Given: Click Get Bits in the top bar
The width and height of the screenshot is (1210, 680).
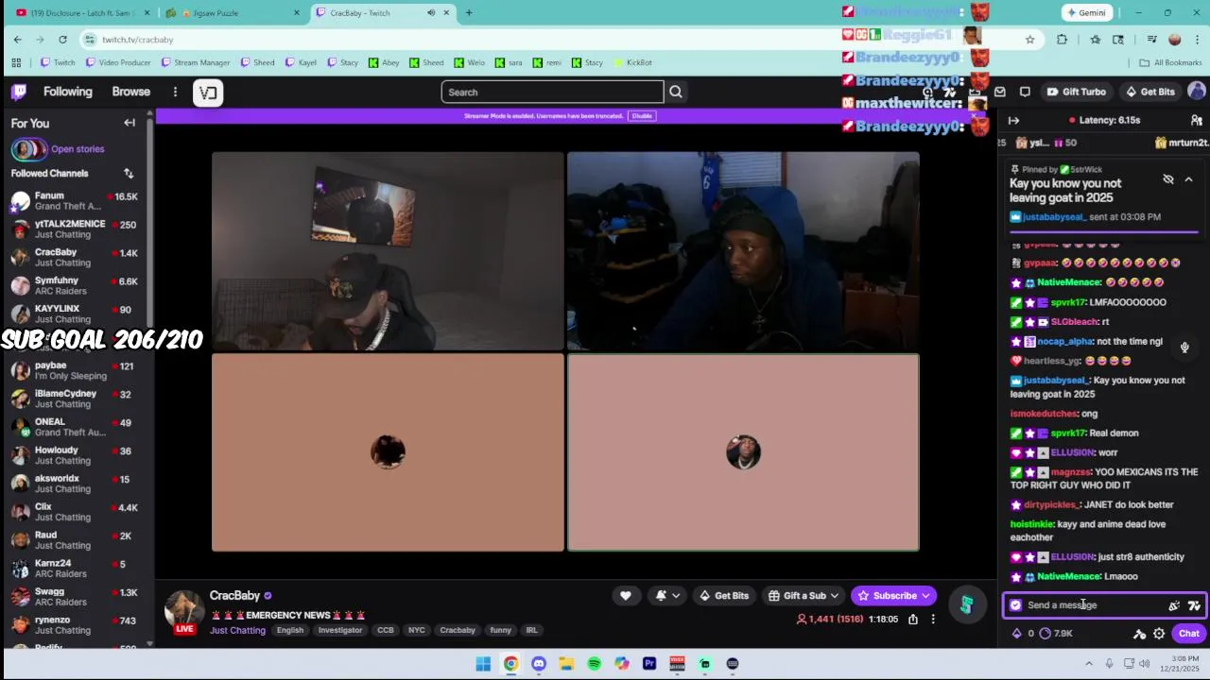Looking at the screenshot, I should [1150, 92].
